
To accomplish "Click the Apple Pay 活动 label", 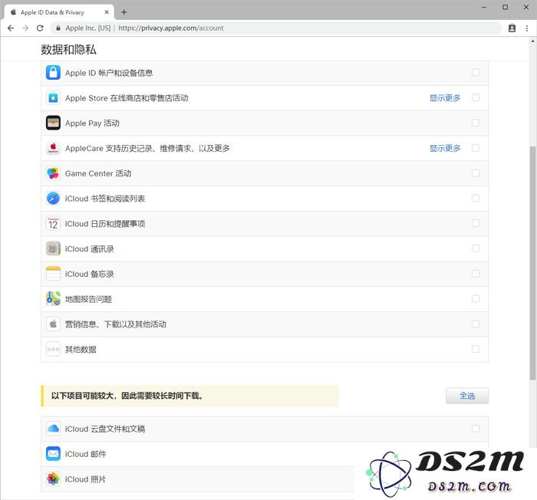I will coord(92,123).
